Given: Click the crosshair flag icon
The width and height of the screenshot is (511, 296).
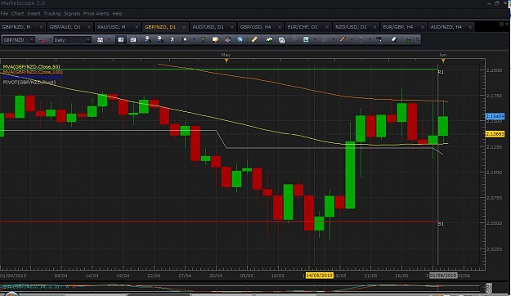Looking at the screenshot, I should tap(185, 39).
